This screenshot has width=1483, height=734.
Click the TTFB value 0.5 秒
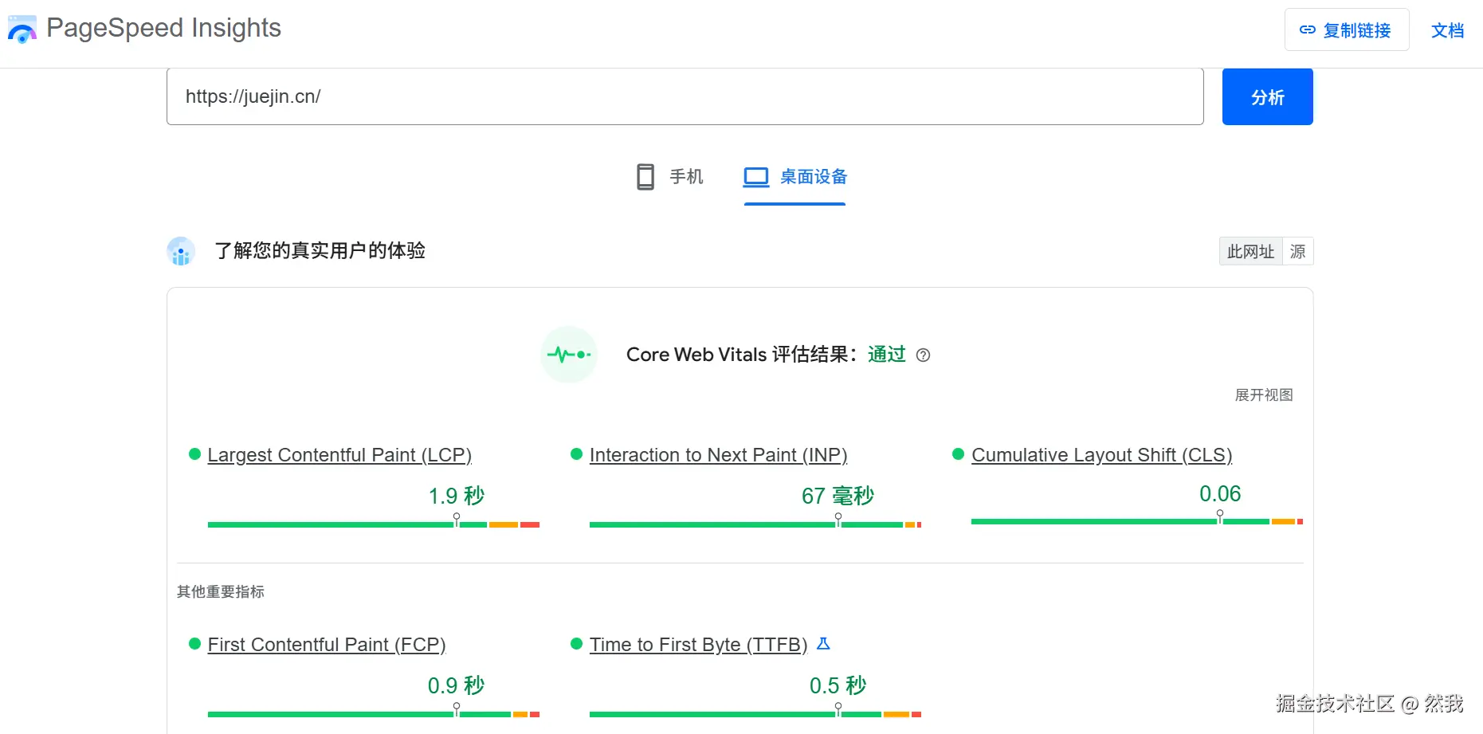coord(838,685)
